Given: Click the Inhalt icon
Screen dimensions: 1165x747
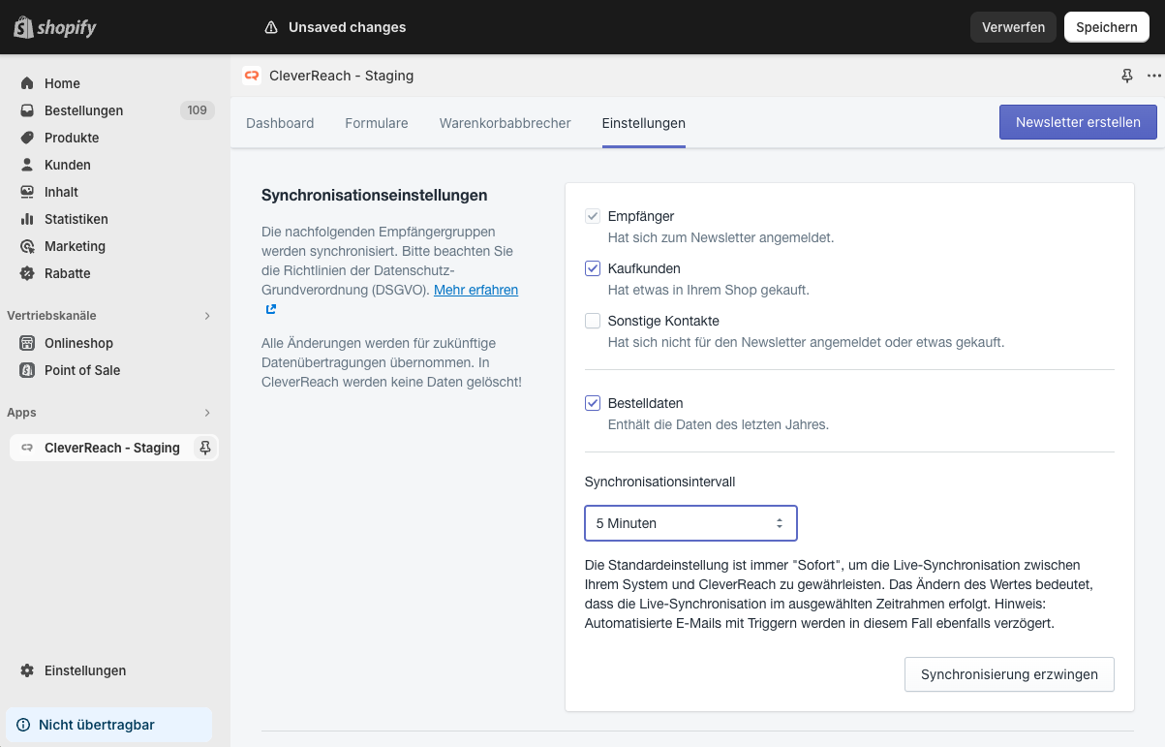Looking at the screenshot, I should 27,192.
